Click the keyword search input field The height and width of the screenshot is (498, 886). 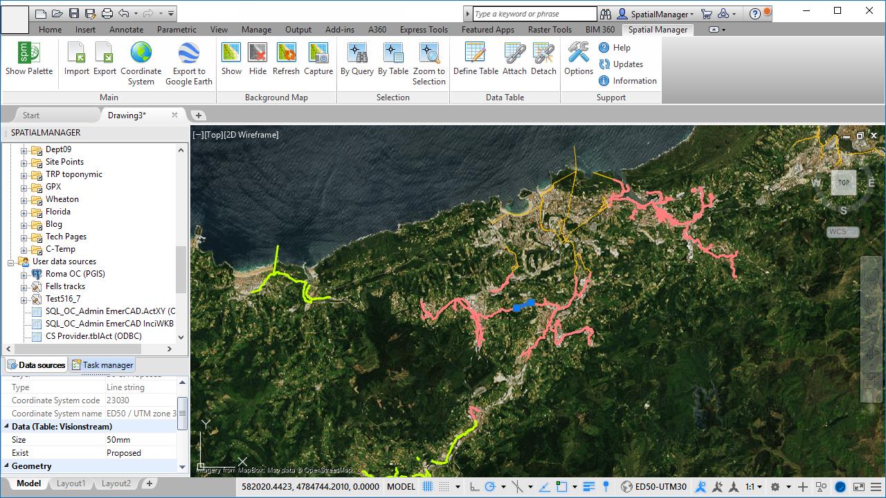coord(534,14)
